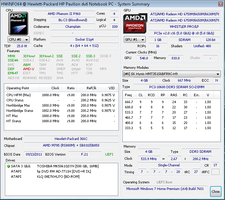Click the Clock column header in CPU table
The width and height of the screenshot is (225, 200).
[x=50, y=88]
